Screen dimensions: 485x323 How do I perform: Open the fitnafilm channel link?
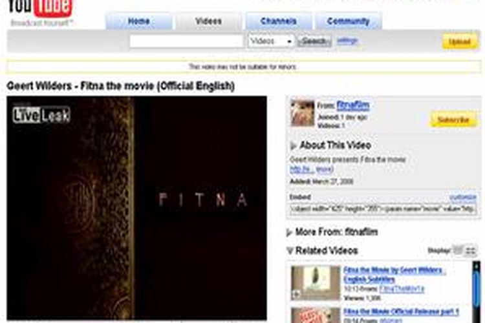pos(353,105)
